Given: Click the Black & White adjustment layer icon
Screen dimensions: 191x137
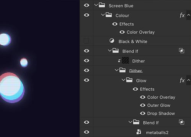Looking at the screenshot, I should pyautogui.click(x=112, y=41).
